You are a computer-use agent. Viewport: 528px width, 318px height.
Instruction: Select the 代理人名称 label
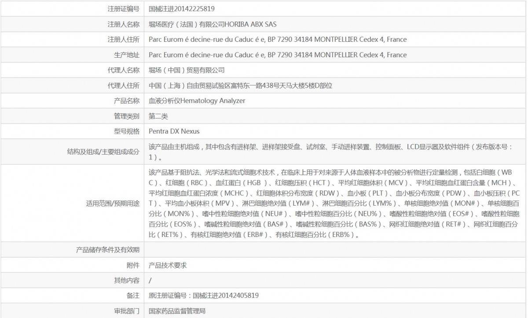[124, 70]
